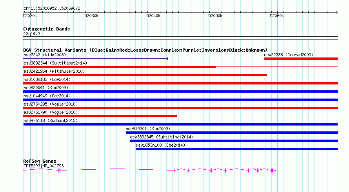Open nsv976118 (Sudmant2013) variant label
The height and width of the screenshot is (192, 349).
pyautogui.click(x=51, y=120)
